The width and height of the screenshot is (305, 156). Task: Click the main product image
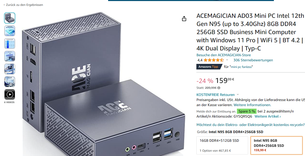click(x=104, y=84)
